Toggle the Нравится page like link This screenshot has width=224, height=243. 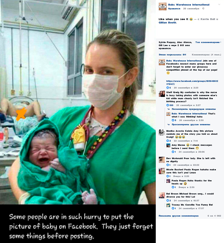coord(174,9)
